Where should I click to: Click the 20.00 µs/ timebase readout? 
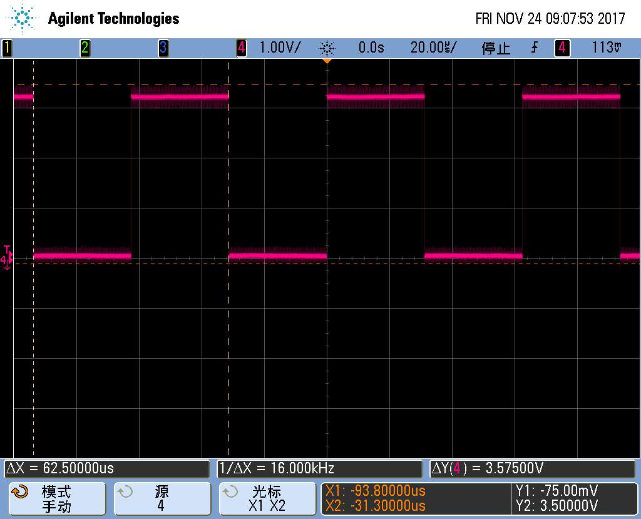click(433, 48)
